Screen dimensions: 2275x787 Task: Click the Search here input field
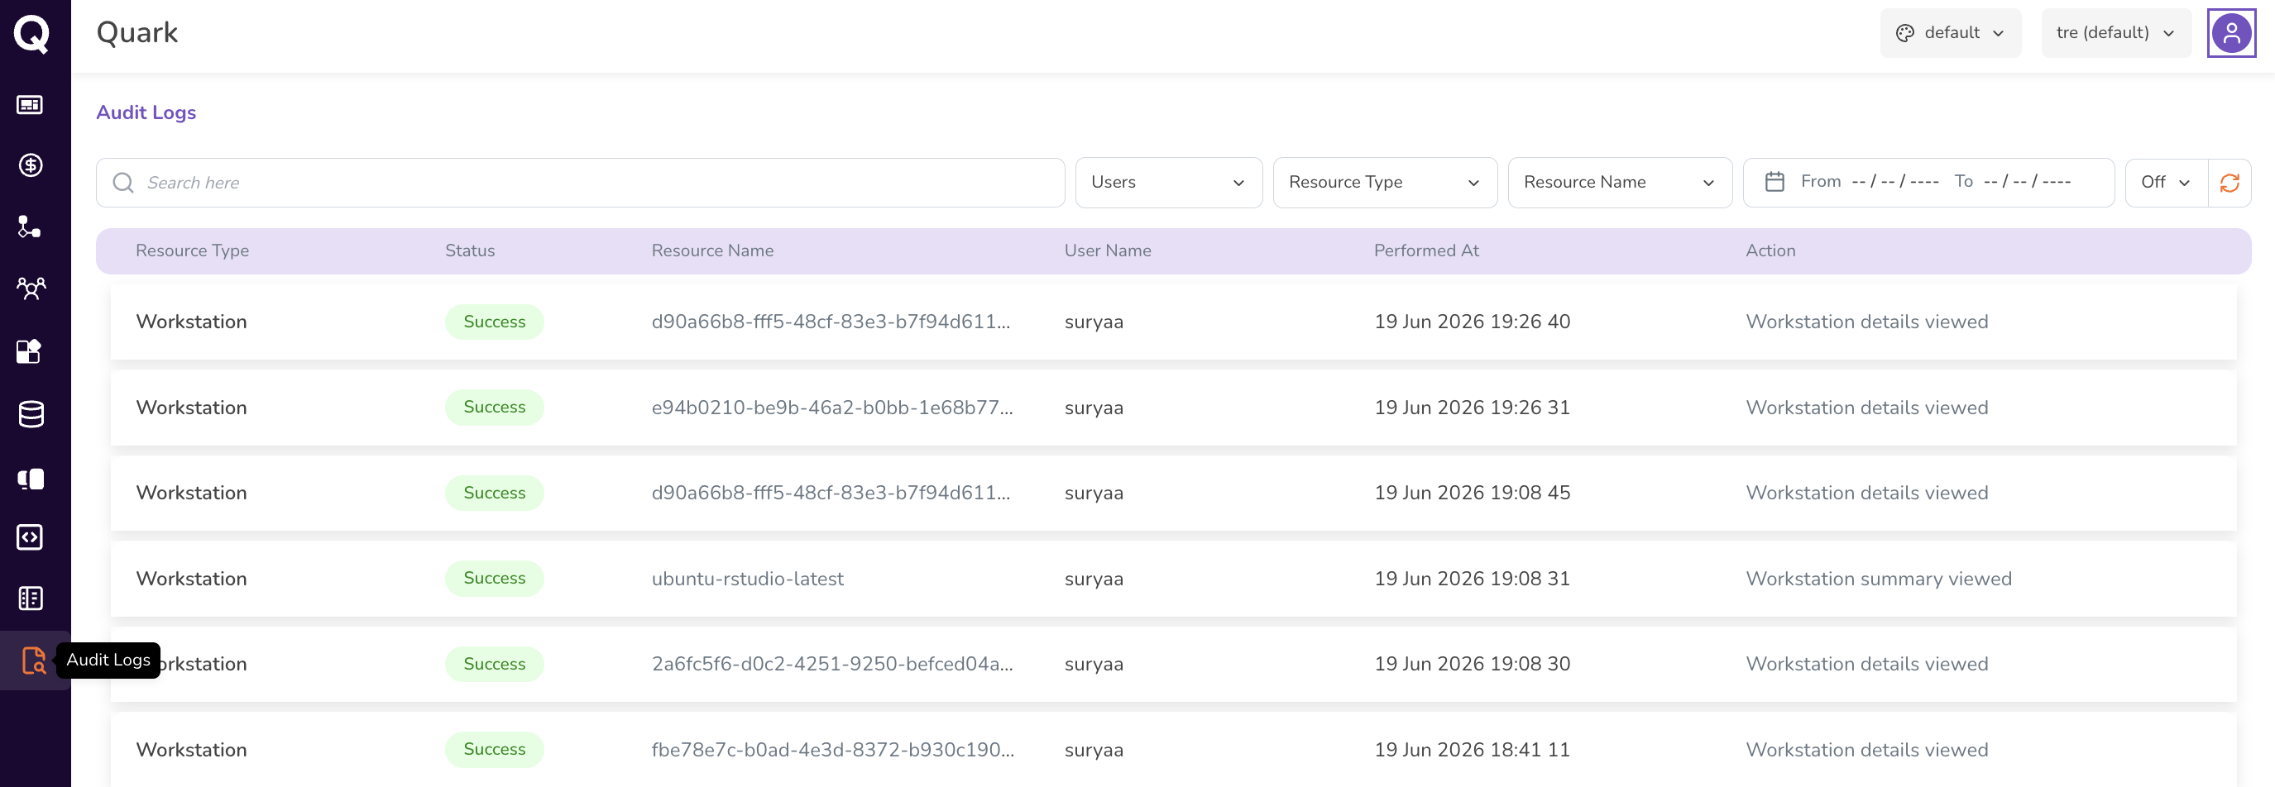[x=580, y=183]
